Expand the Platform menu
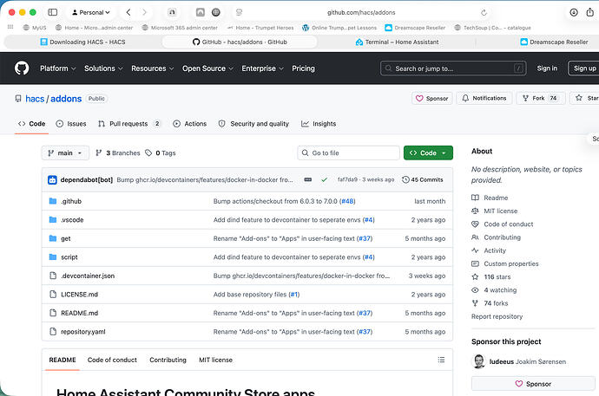This screenshot has width=599, height=396. 57,68
